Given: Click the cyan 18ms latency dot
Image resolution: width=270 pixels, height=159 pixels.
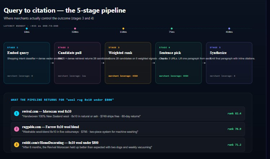Looking at the screenshot, I should 27,28.
